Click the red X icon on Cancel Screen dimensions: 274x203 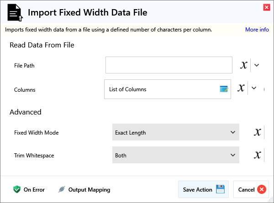pyautogui.click(x=261, y=189)
